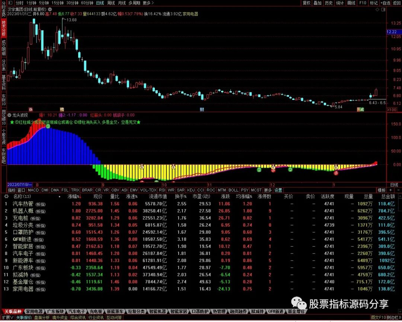
Task: Switch to the 30分钟 period
Action: [x=72, y=3]
